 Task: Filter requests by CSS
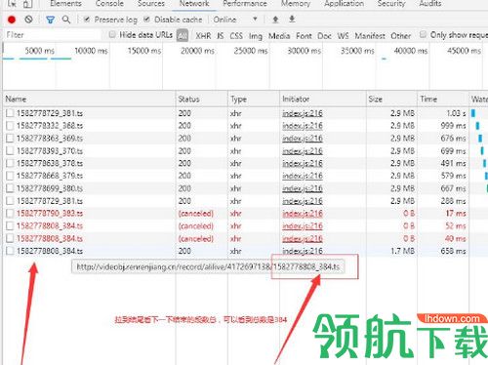pos(236,36)
